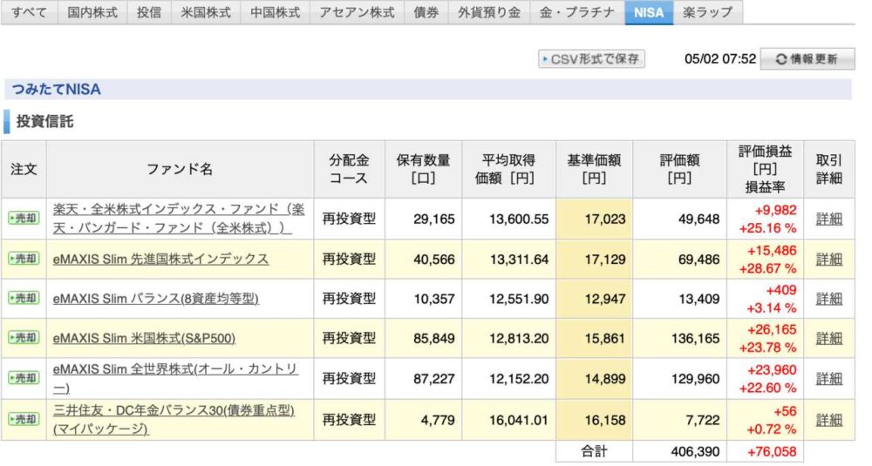Image resolution: width=872 pixels, height=466 pixels.
Task: Switch to the 国内株式 tab
Action: coord(92,12)
